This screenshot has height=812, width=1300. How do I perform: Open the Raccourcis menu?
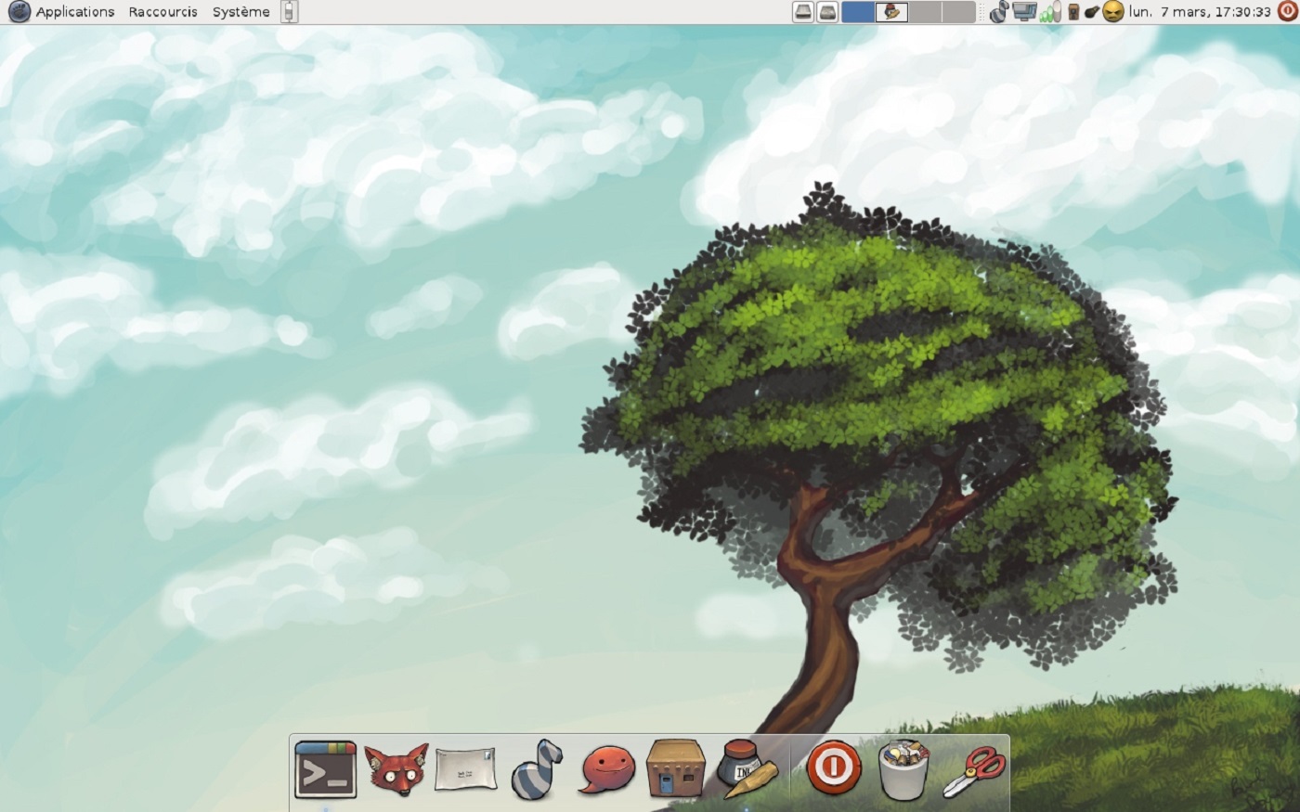point(163,12)
